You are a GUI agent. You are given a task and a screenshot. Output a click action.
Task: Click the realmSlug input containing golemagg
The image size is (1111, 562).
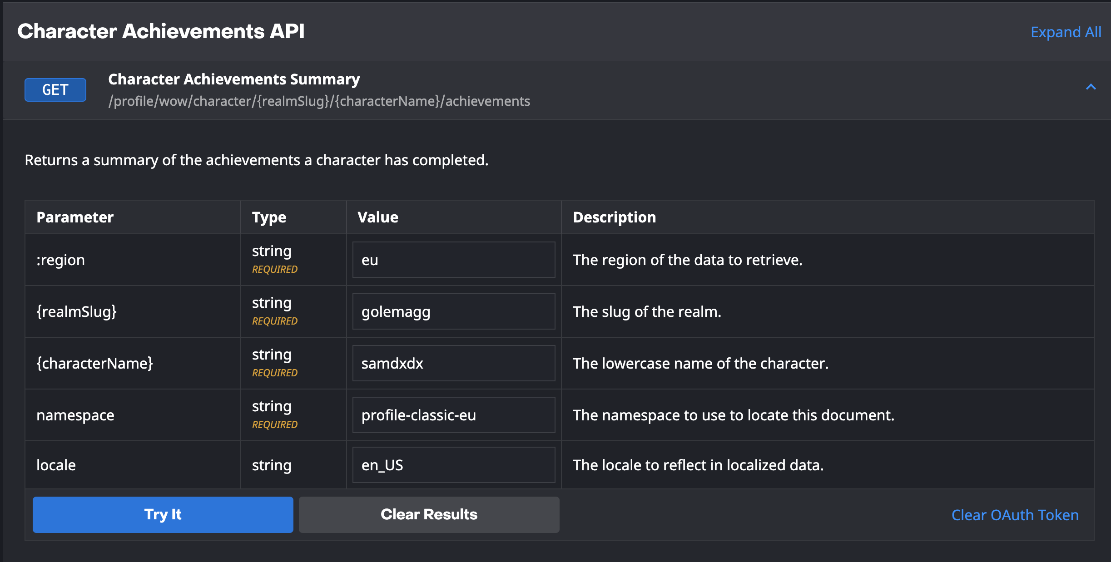point(453,311)
